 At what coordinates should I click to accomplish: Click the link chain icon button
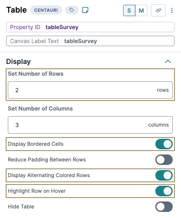coord(158,10)
